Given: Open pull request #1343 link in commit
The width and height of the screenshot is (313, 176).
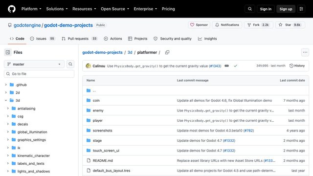Looking at the screenshot, I should point(215,66).
